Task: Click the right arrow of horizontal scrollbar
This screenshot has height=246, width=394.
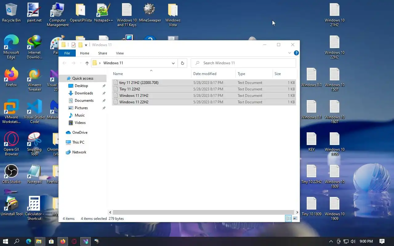Action: click(x=297, y=212)
